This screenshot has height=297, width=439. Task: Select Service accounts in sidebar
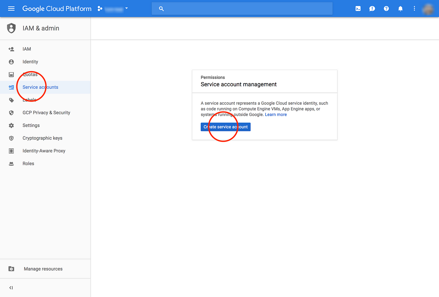click(45, 87)
